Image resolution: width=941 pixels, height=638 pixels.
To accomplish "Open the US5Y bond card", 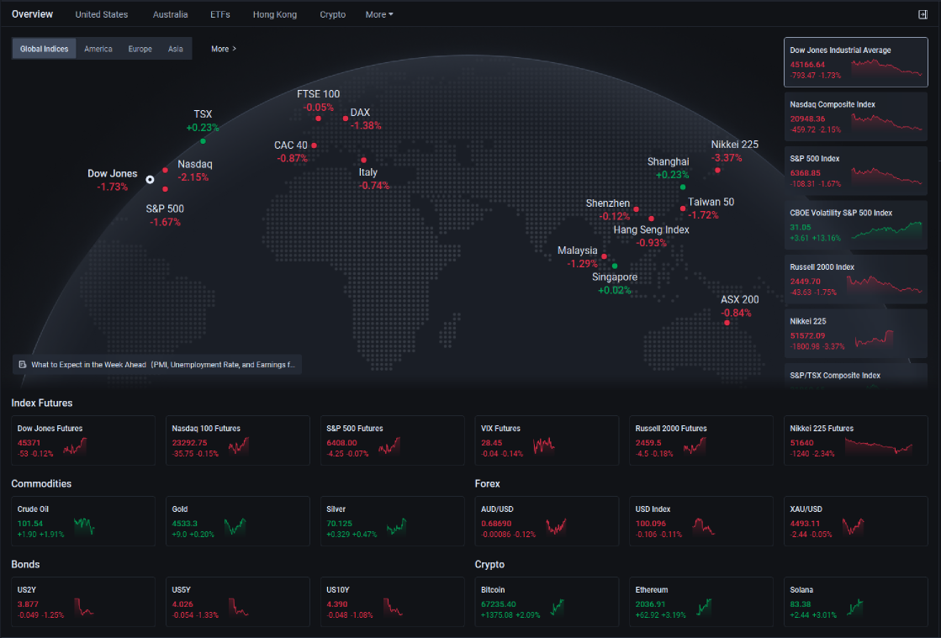I will [238, 602].
